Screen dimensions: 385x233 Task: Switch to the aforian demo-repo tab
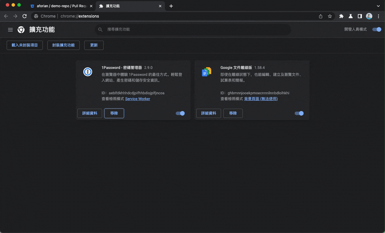[x=61, y=6]
